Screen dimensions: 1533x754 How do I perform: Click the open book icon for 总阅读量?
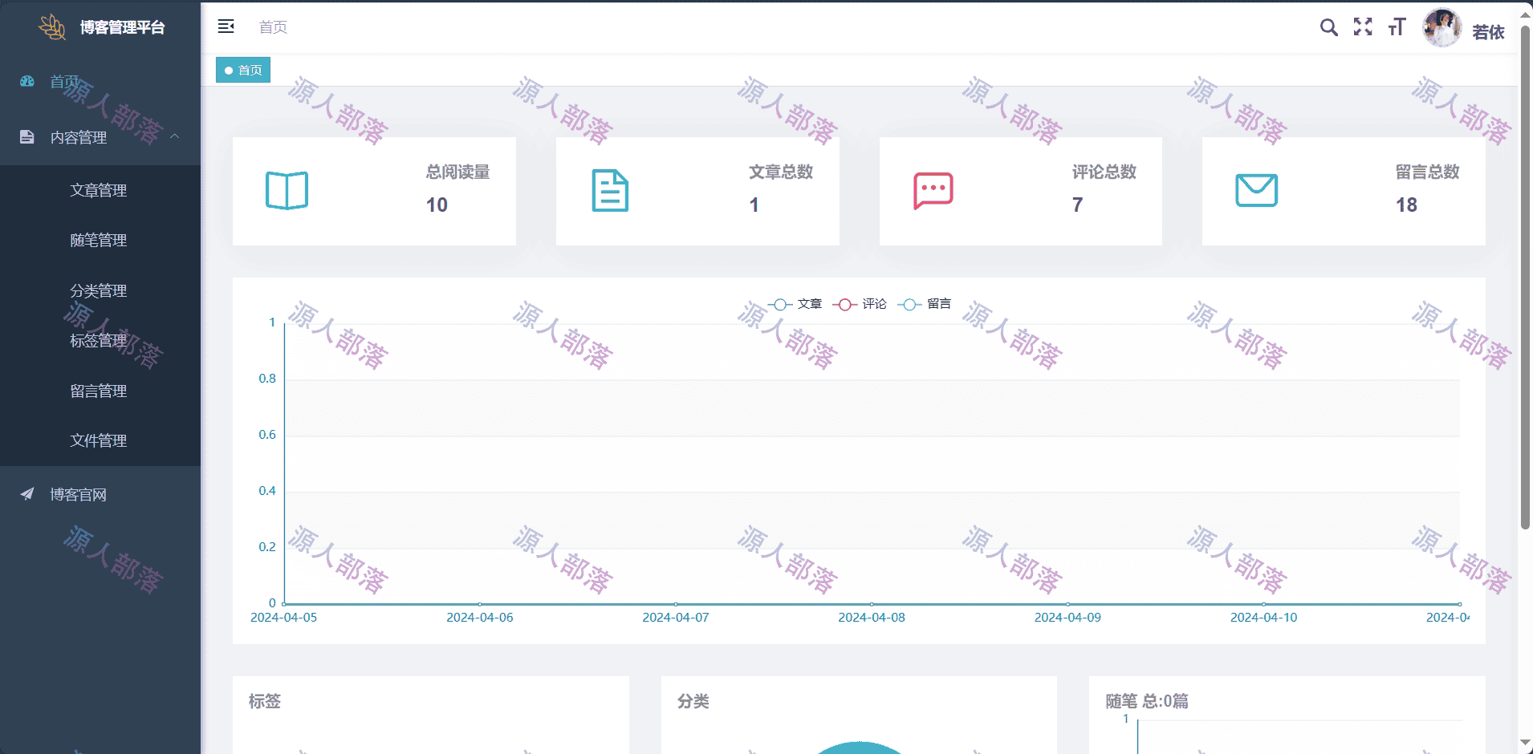[287, 191]
